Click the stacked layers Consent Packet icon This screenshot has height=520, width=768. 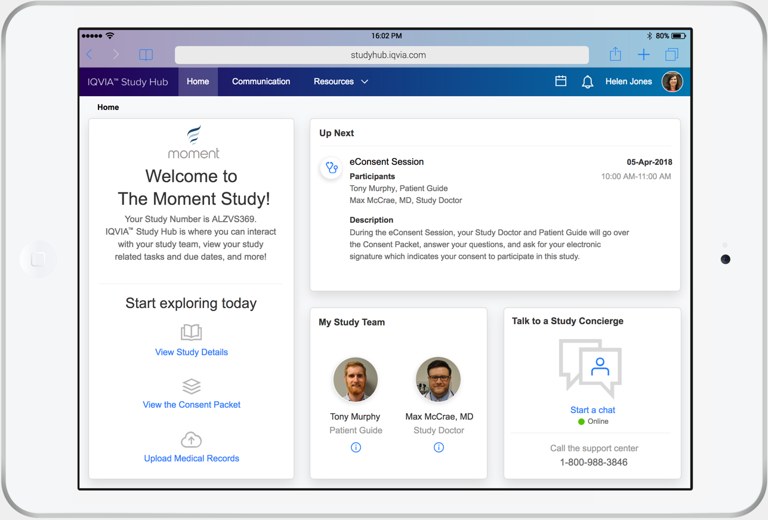191,386
